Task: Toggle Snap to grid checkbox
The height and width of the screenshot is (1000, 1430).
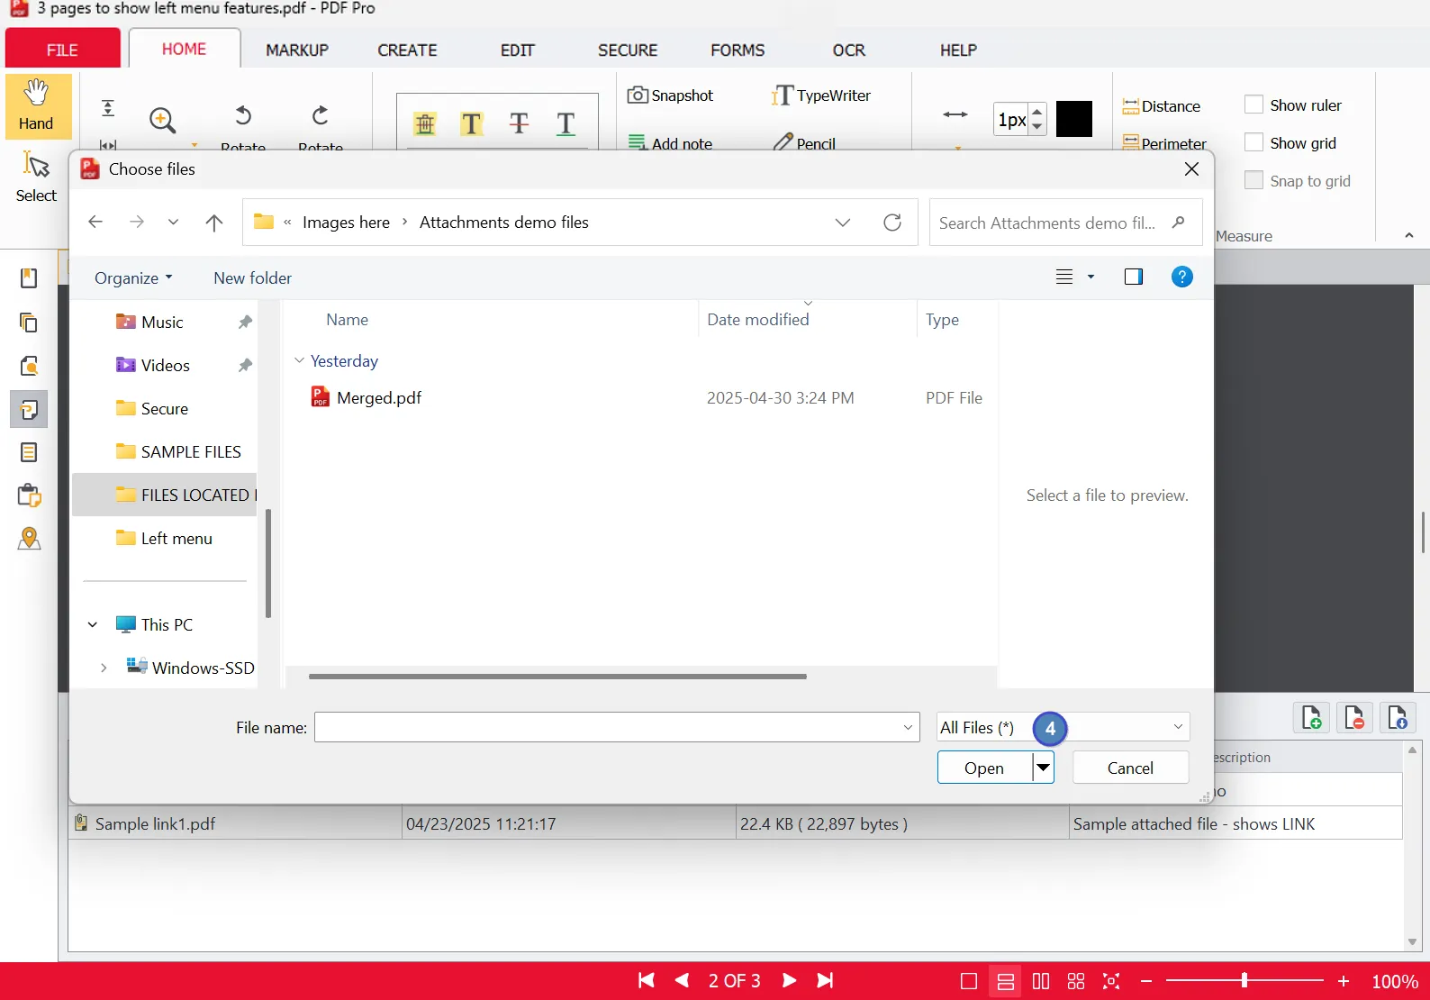Action: click(1254, 180)
